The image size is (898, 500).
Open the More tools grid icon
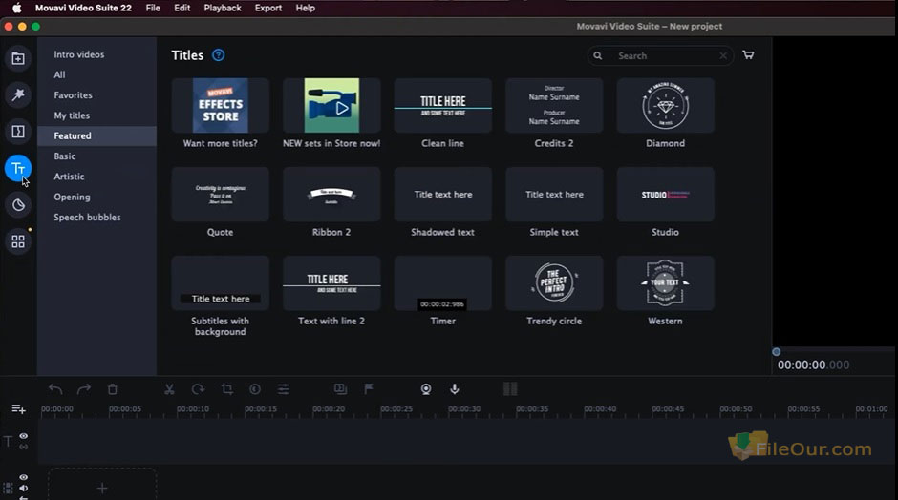[18, 241]
